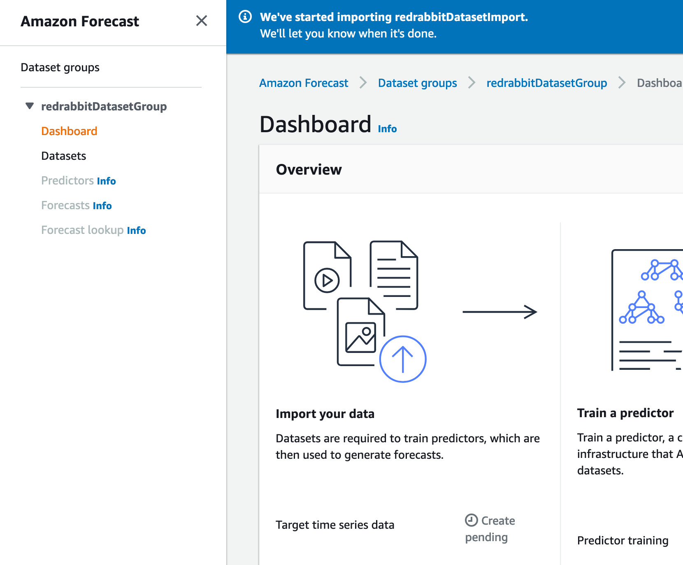Click the predictor network diagram icon
683x565 pixels.
647,310
